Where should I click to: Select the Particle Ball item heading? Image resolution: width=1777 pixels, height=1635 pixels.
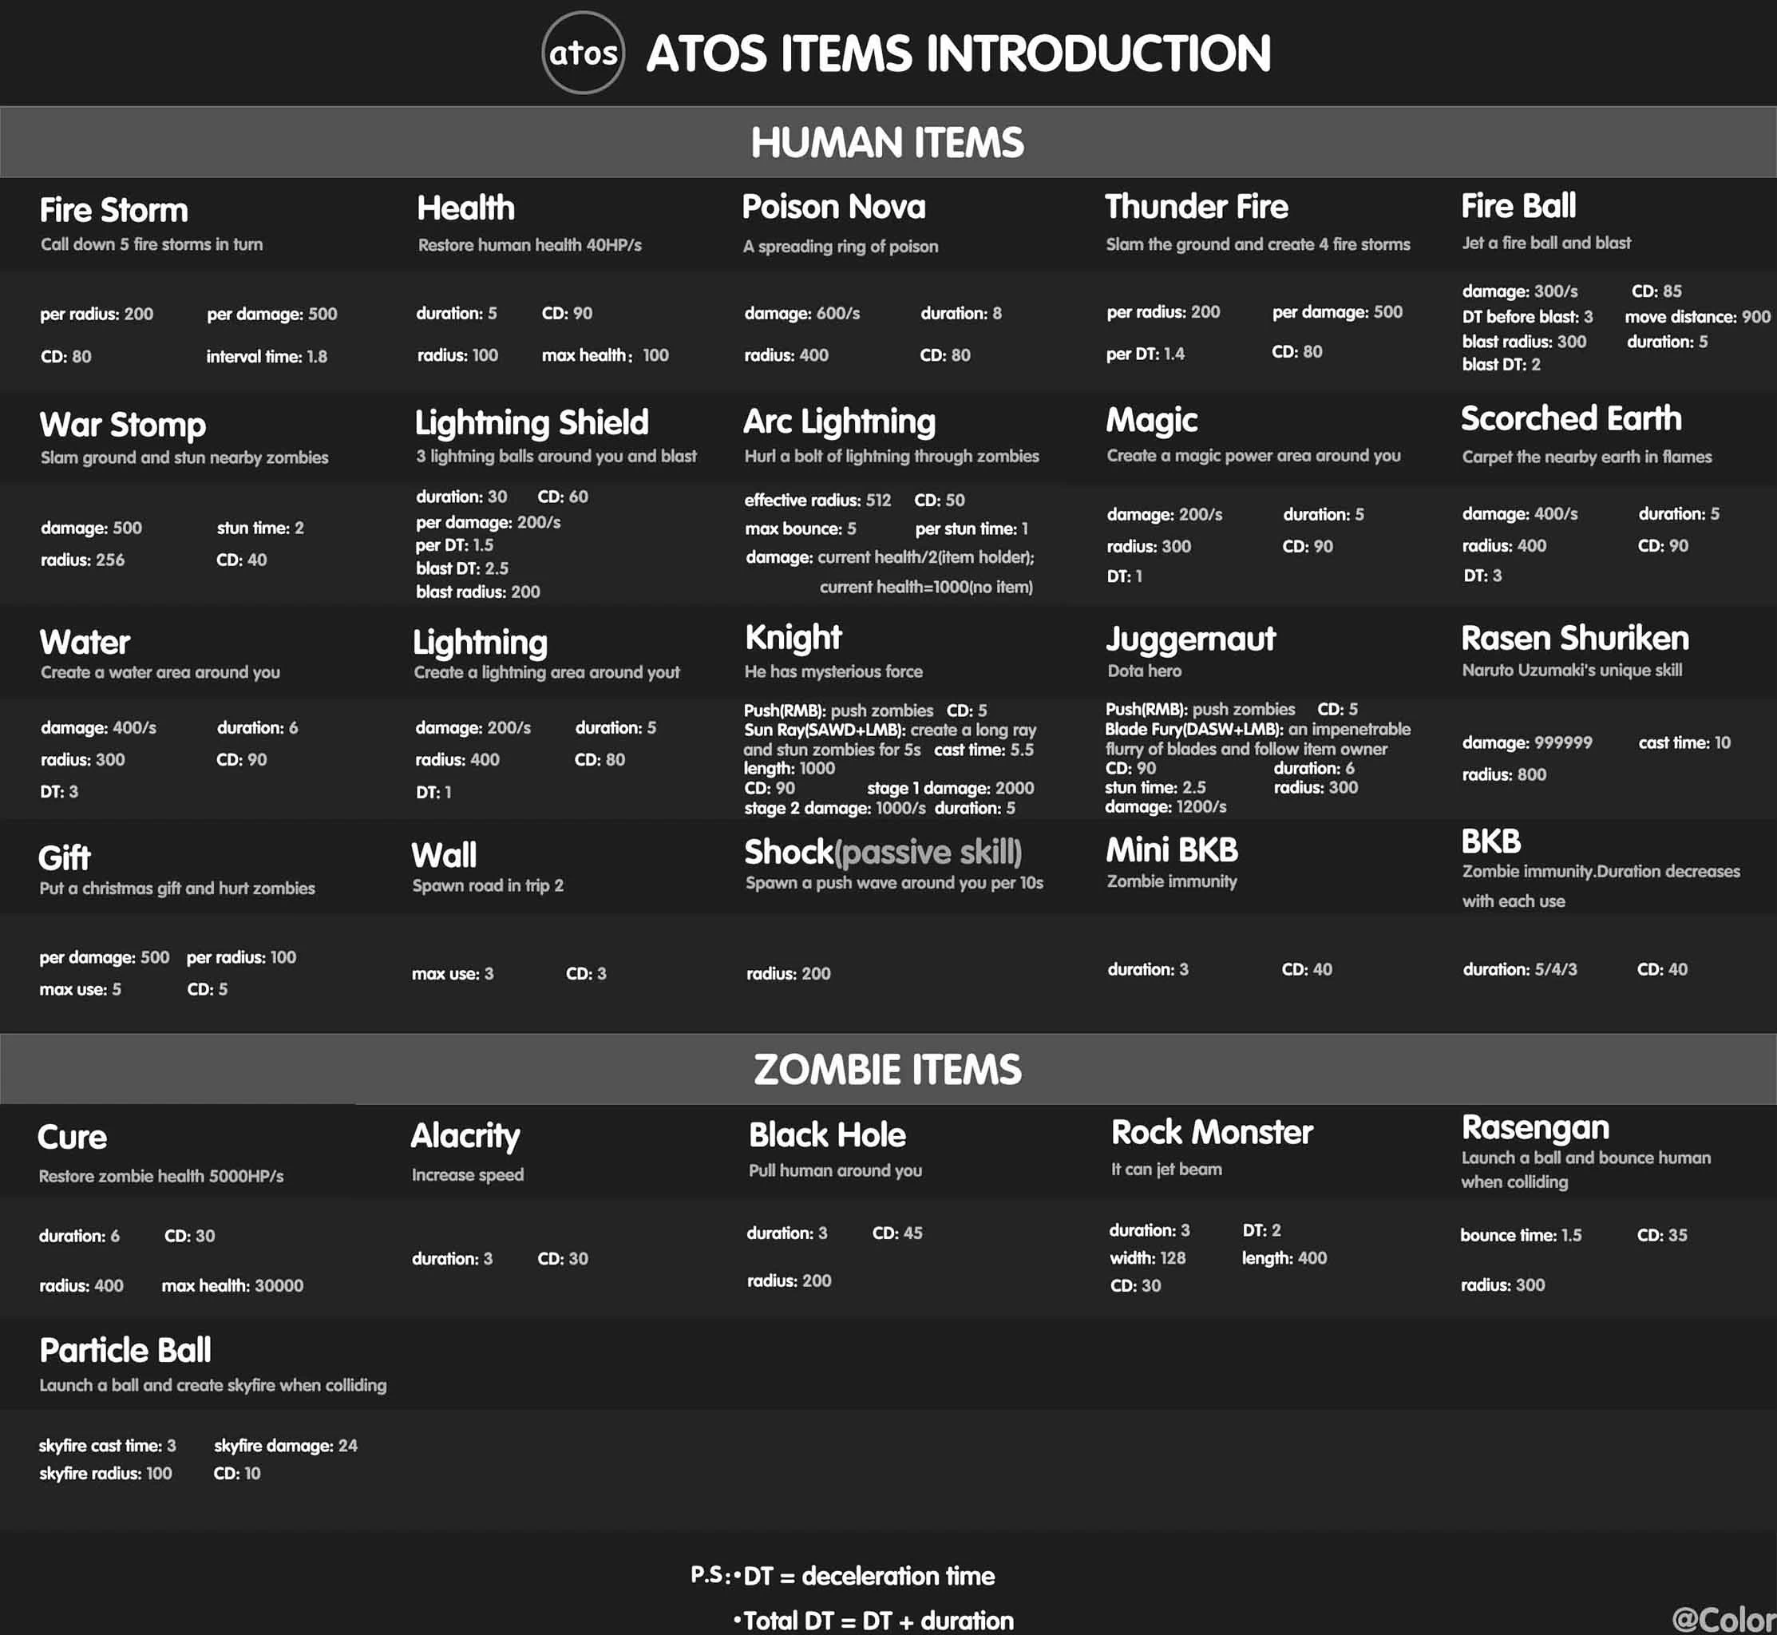coord(125,1350)
